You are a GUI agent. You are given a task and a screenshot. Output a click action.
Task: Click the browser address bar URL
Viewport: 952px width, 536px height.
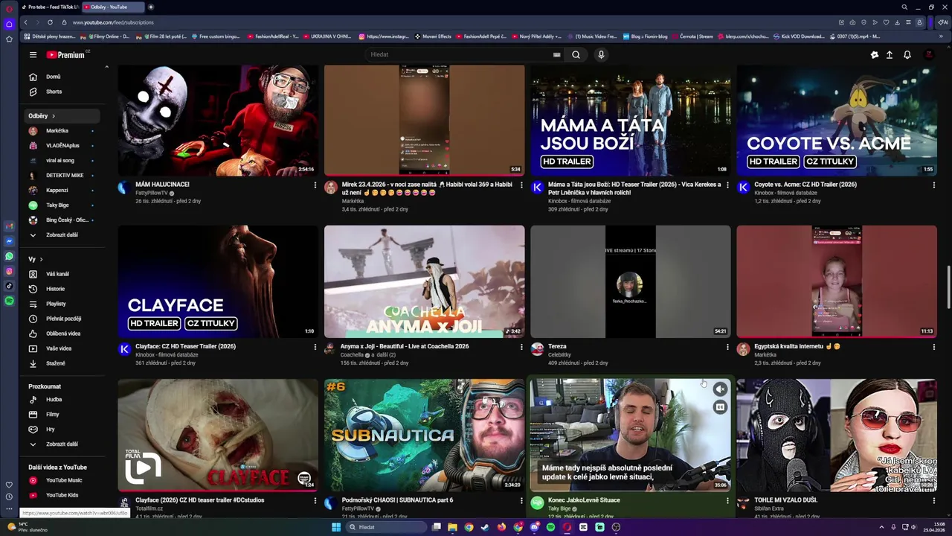pyautogui.click(x=113, y=22)
